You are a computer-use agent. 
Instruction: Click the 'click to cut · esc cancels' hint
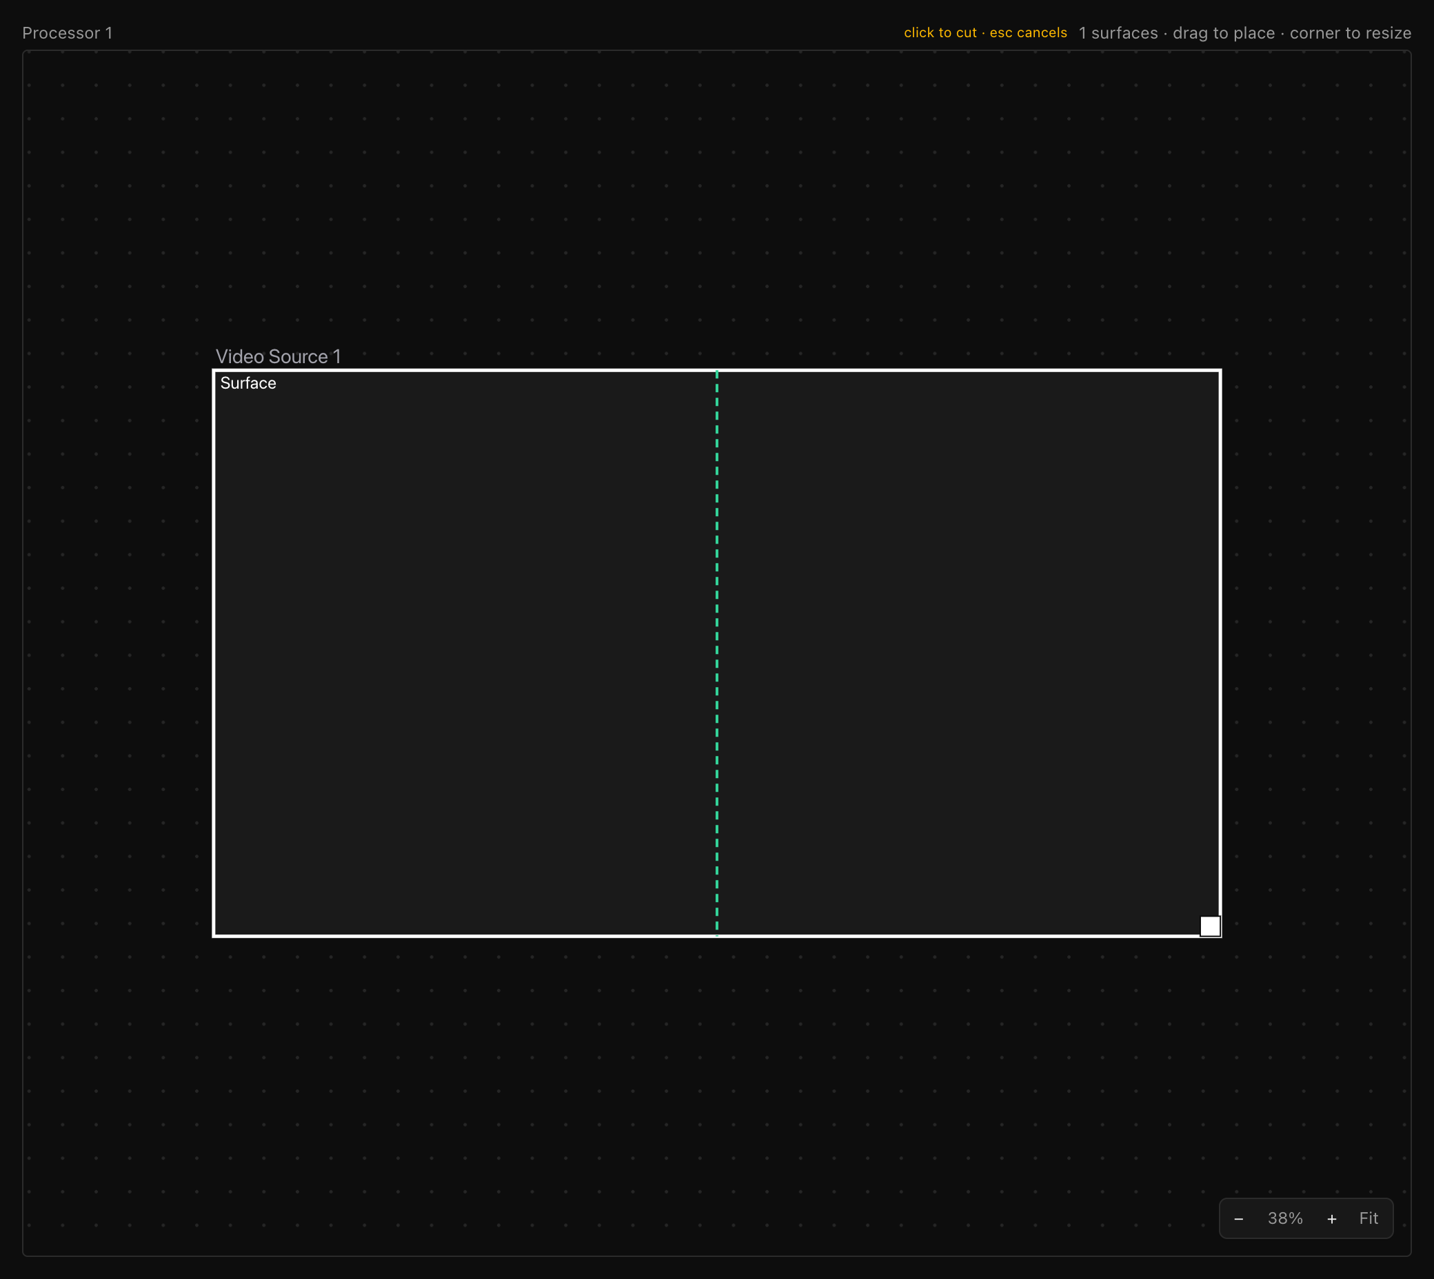pos(984,32)
